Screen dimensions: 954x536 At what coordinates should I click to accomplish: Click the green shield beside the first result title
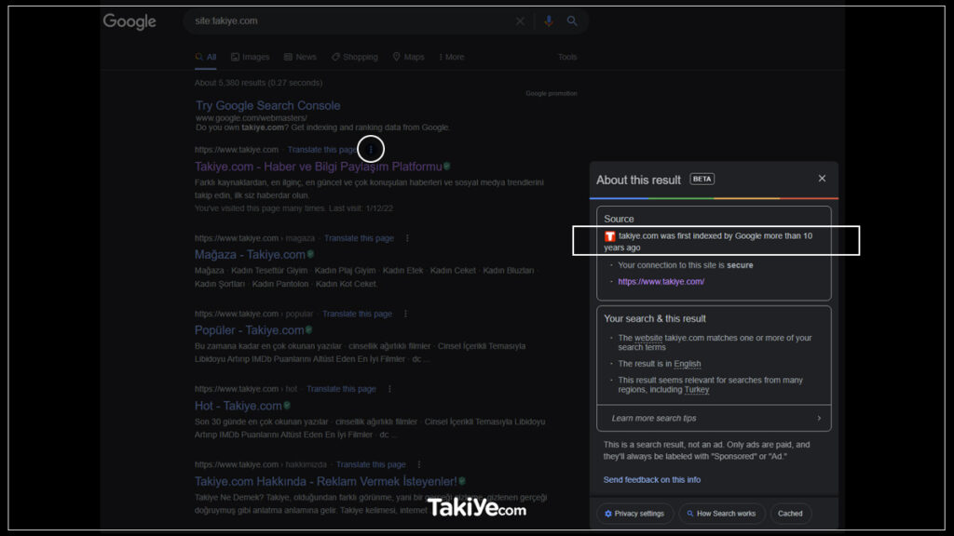[447, 166]
